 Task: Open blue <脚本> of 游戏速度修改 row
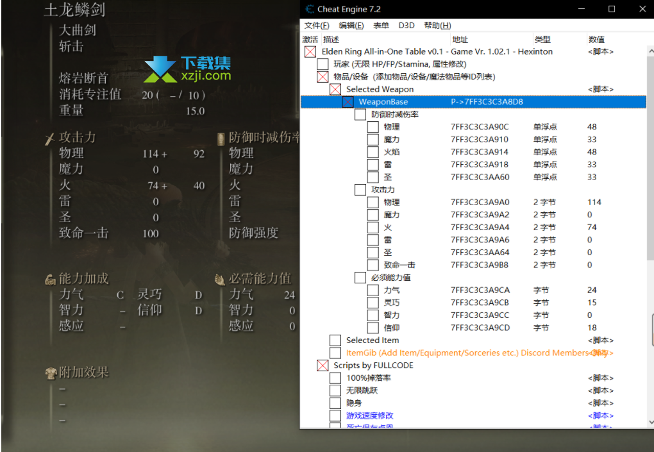[x=601, y=415]
